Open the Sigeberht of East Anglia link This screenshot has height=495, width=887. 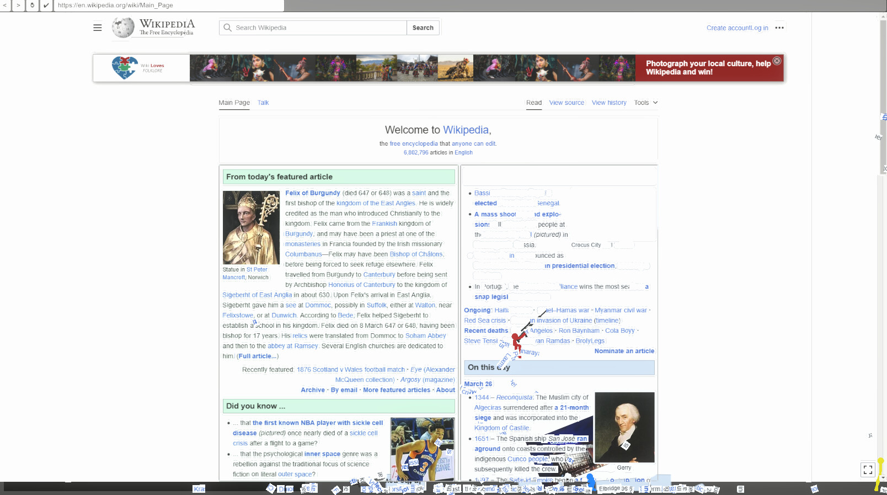point(257,295)
